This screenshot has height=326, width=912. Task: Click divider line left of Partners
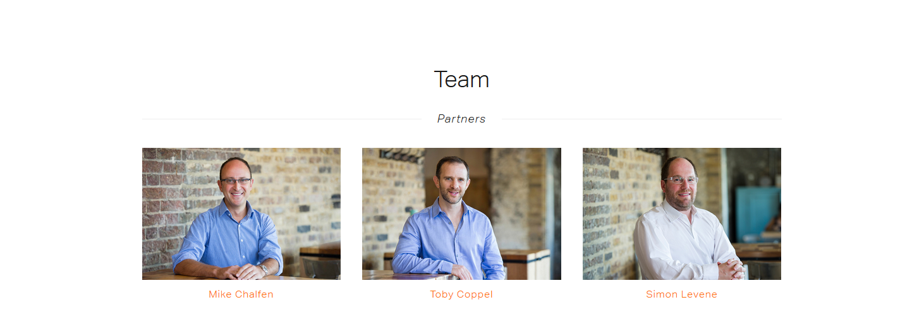click(281, 119)
